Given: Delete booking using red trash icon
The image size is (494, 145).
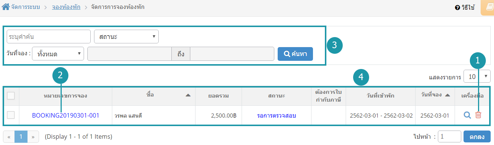Looking at the screenshot, I should pyautogui.click(x=478, y=115).
